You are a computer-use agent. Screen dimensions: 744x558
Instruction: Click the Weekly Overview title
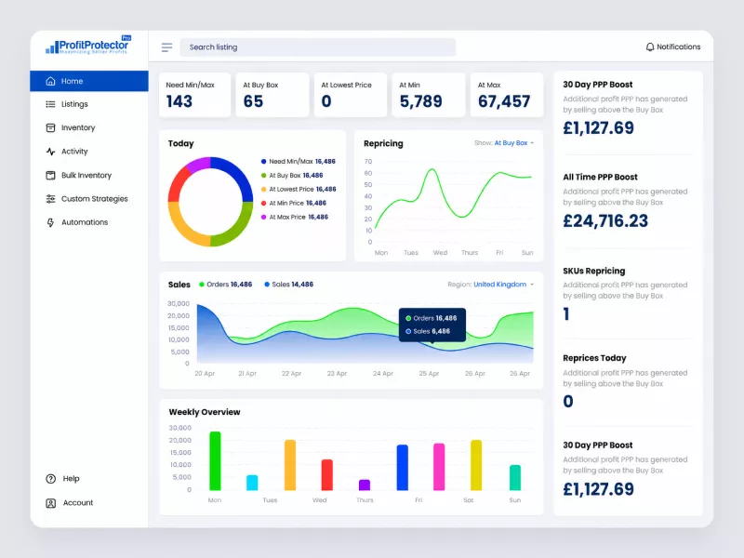(205, 412)
